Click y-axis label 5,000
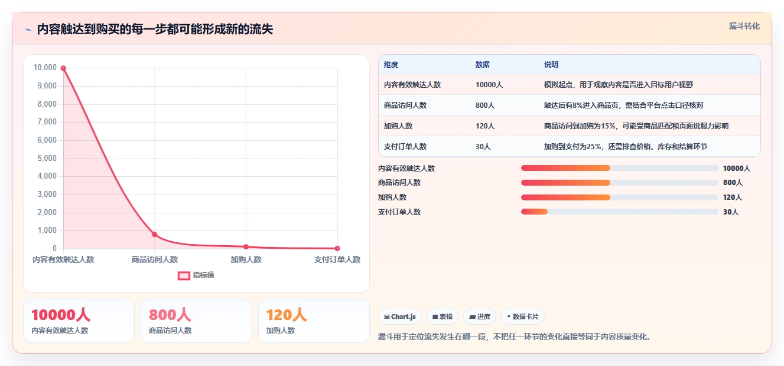Image resolution: width=784 pixels, height=366 pixels. click(x=47, y=159)
